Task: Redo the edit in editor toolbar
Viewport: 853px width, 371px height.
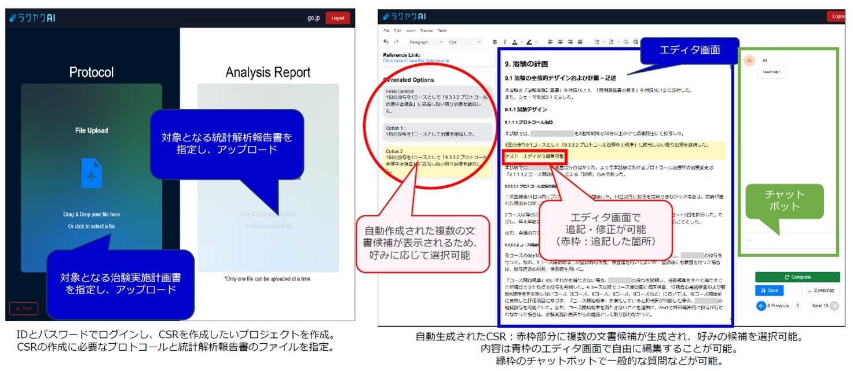Action: click(x=396, y=42)
